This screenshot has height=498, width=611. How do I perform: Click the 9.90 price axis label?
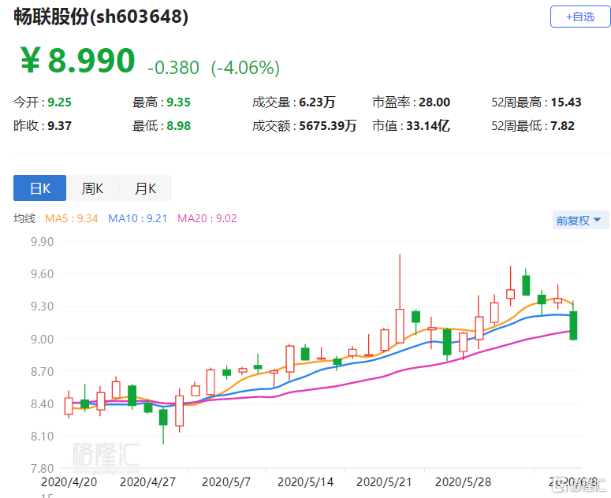(42, 242)
